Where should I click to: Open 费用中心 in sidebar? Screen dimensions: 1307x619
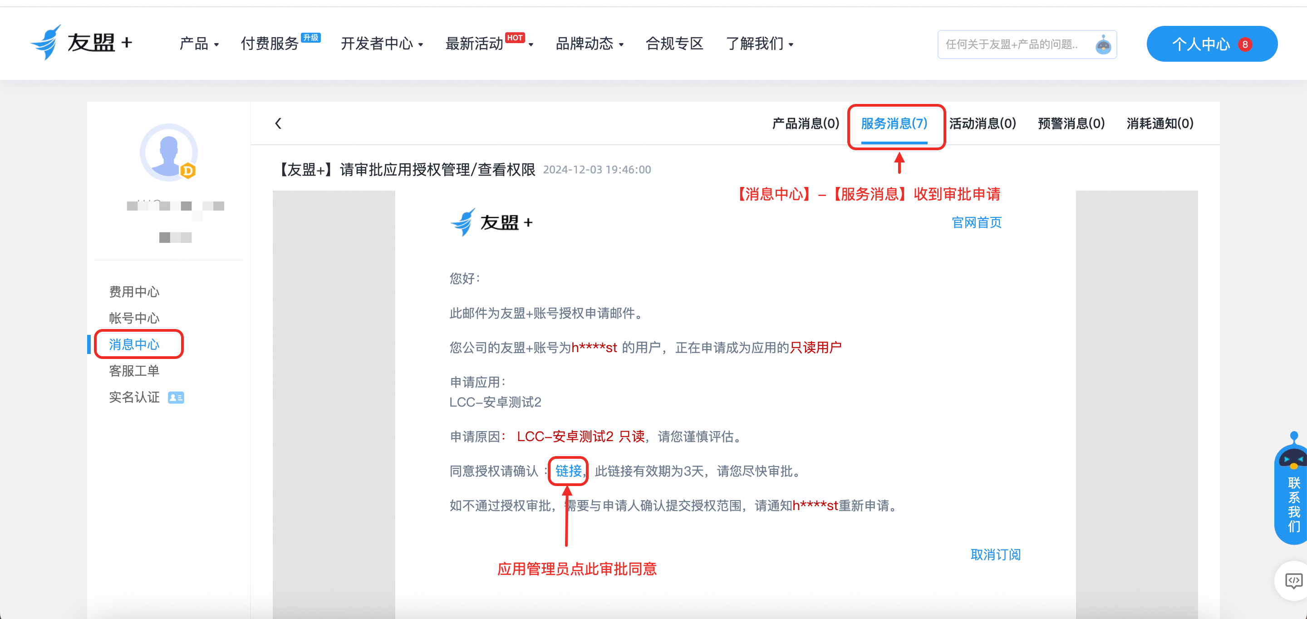pyautogui.click(x=134, y=292)
